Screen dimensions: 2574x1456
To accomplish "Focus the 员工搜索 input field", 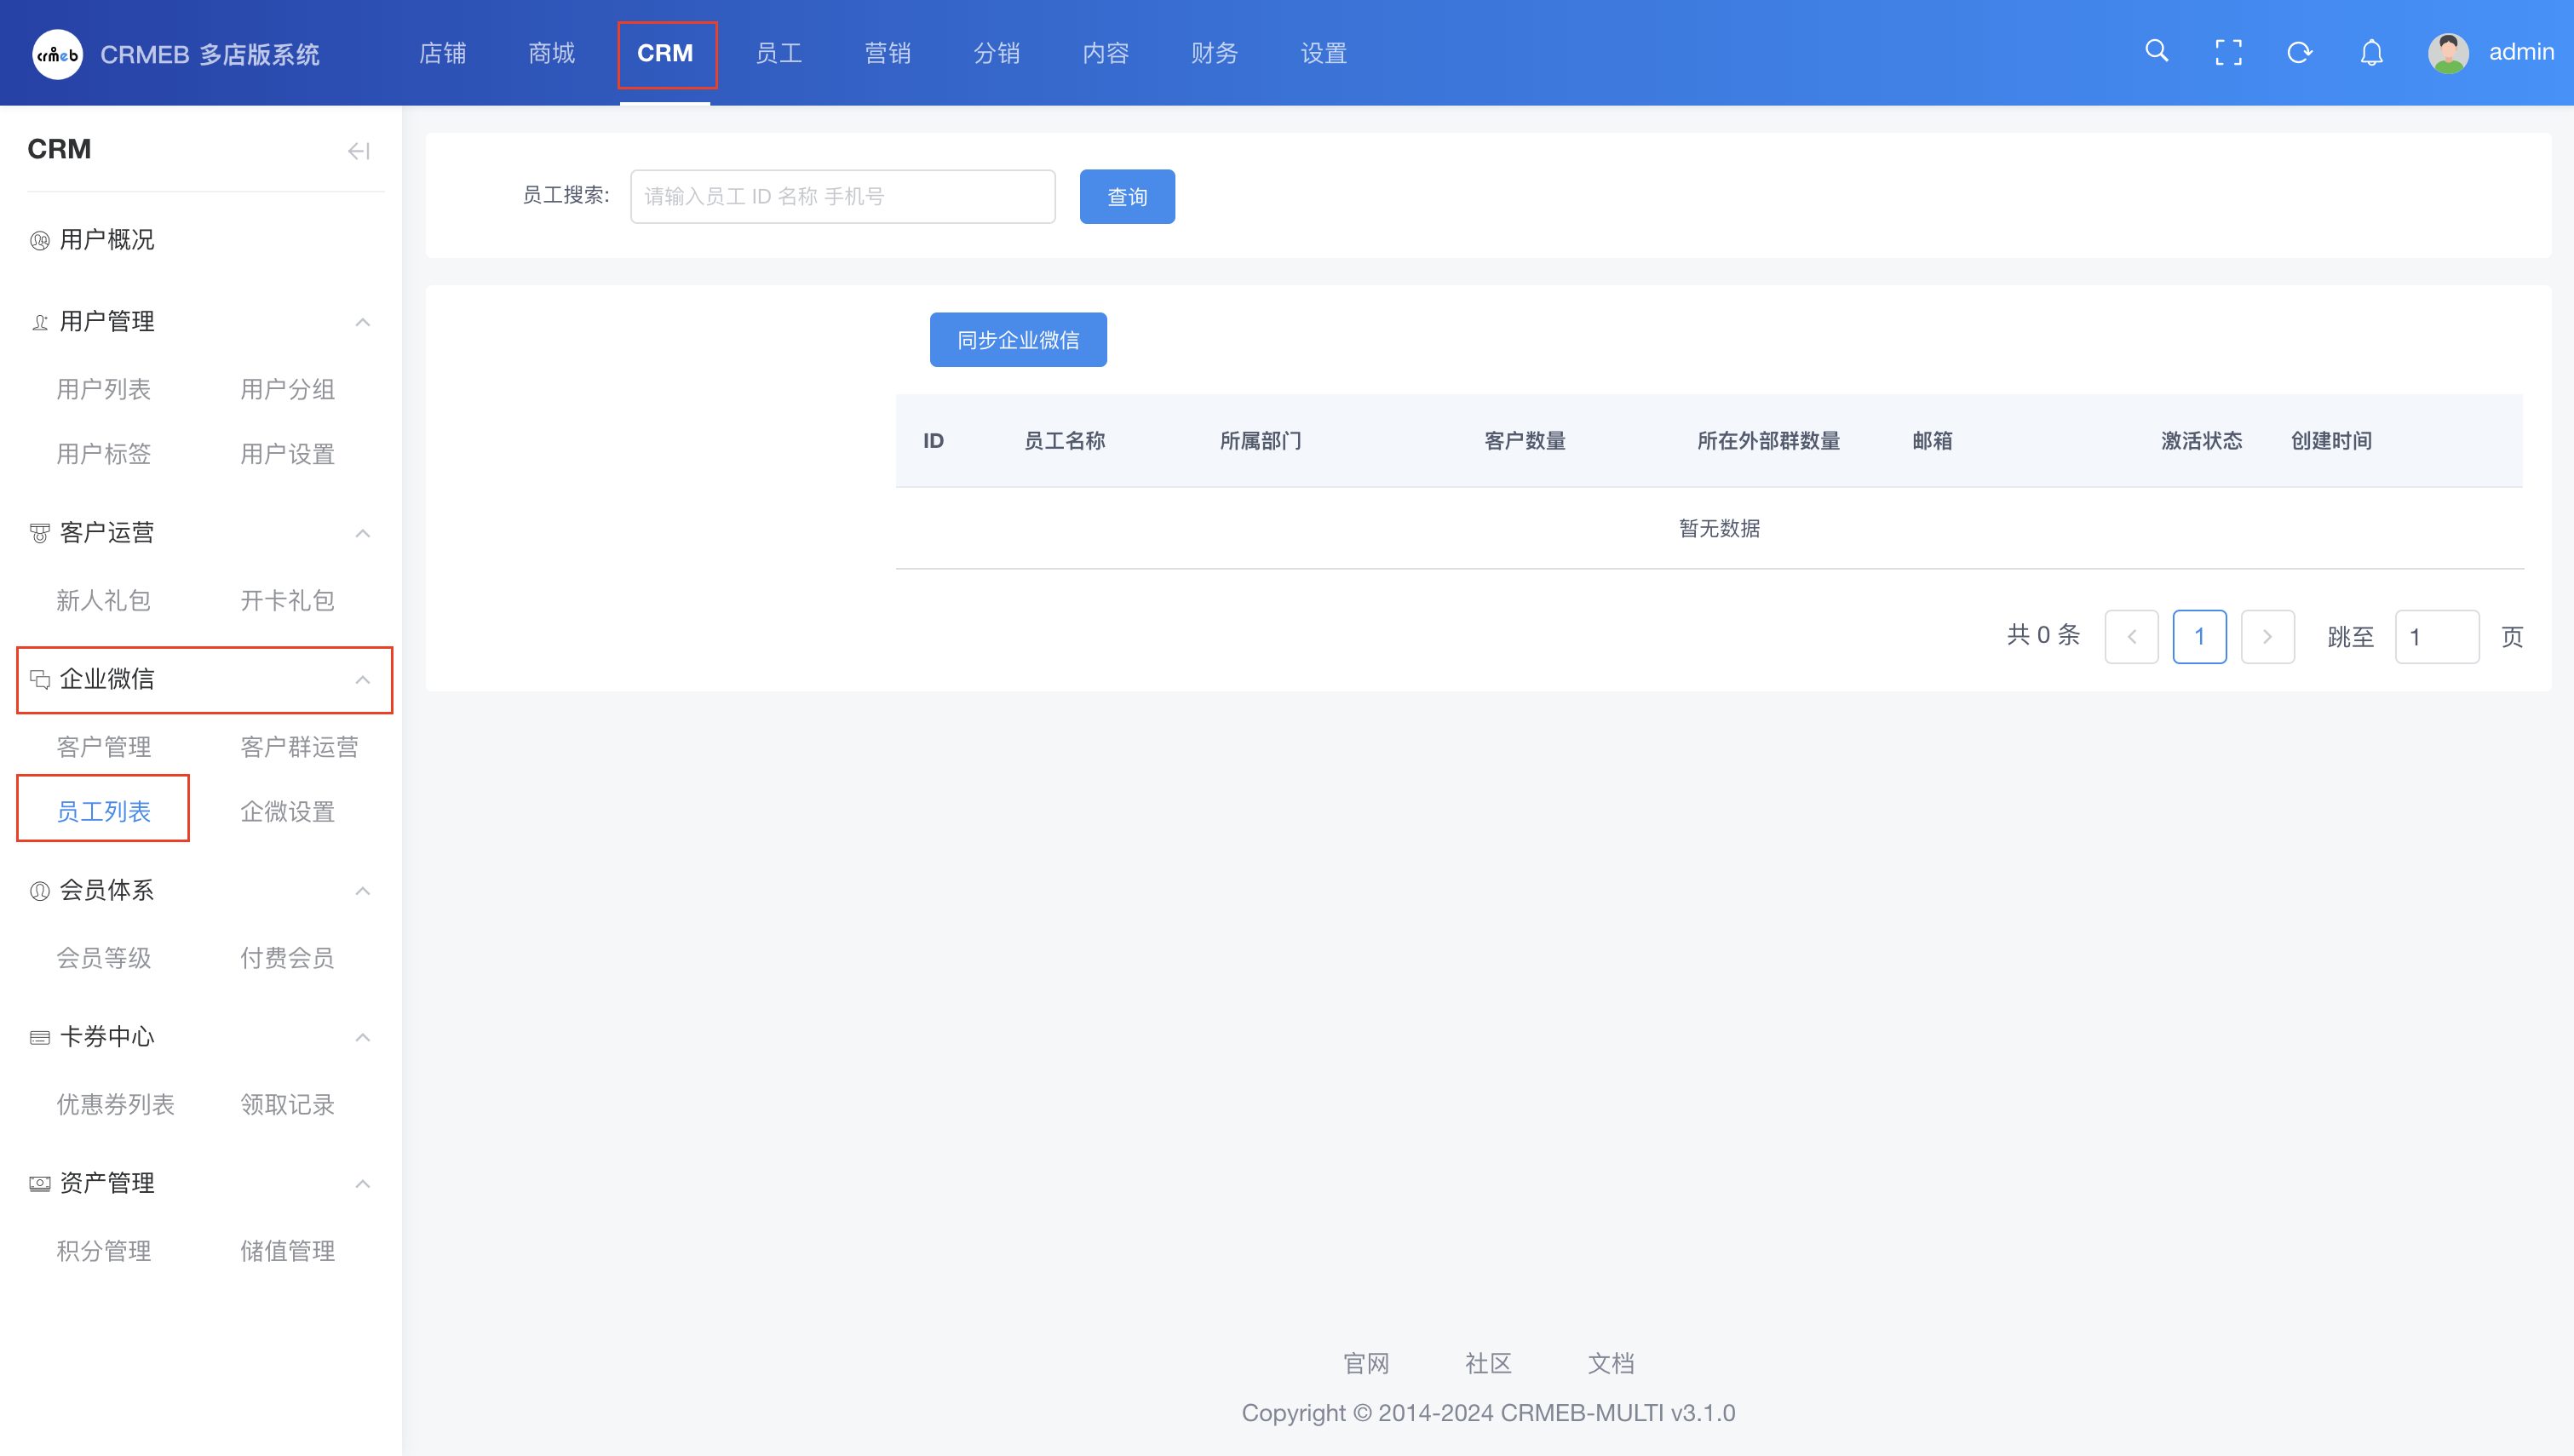I will [842, 197].
